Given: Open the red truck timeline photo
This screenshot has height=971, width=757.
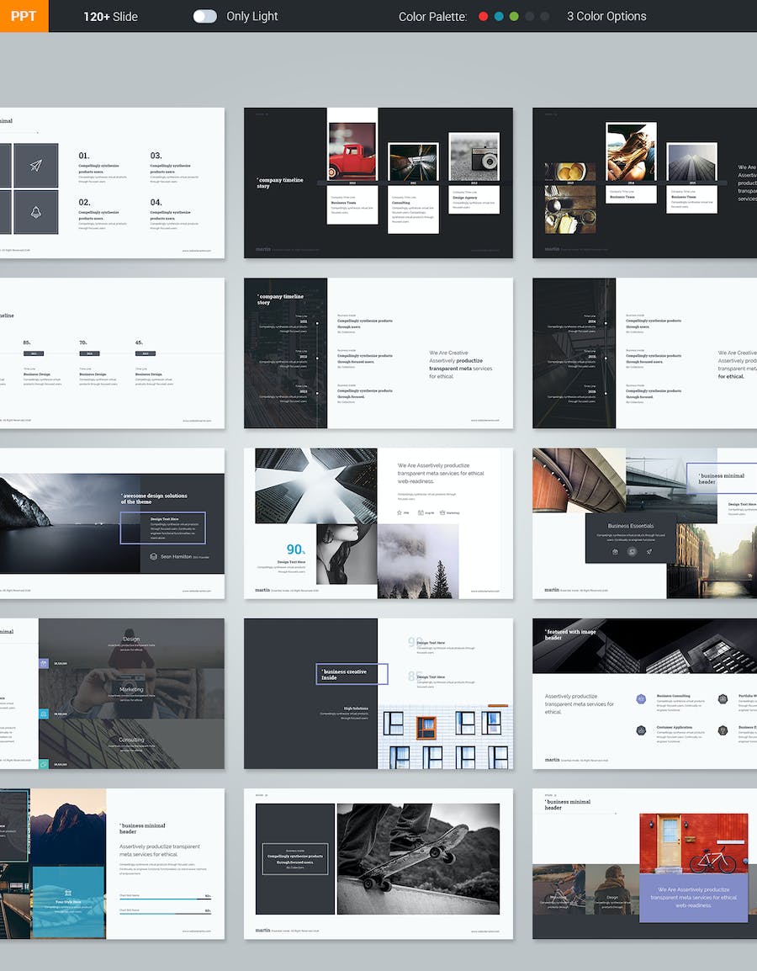Looking at the screenshot, I should click(x=352, y=151).
